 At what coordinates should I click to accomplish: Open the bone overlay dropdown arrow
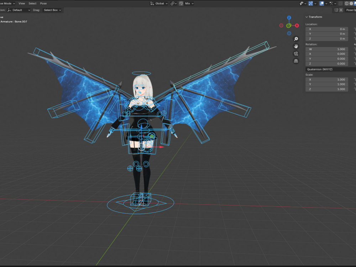335,4
